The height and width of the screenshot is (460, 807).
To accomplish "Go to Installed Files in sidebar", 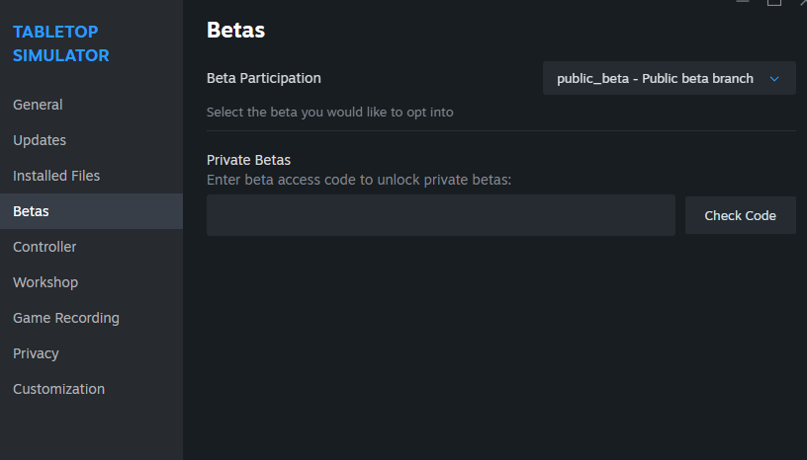I will tap(56, 176).
